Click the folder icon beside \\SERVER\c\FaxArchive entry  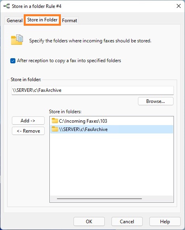point(55,129)
